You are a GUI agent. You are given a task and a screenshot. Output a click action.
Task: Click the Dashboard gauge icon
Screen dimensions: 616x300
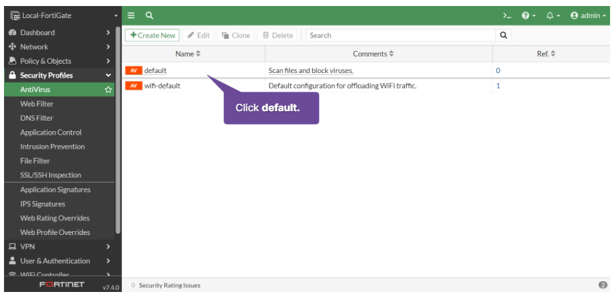click(12, 33)
